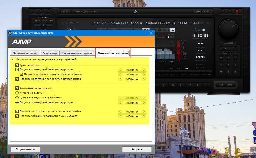Decrease manual 'Плавное нарастание' msec value
The width and height of the screenshot is (256, 158).
click(x=120, y=79)
